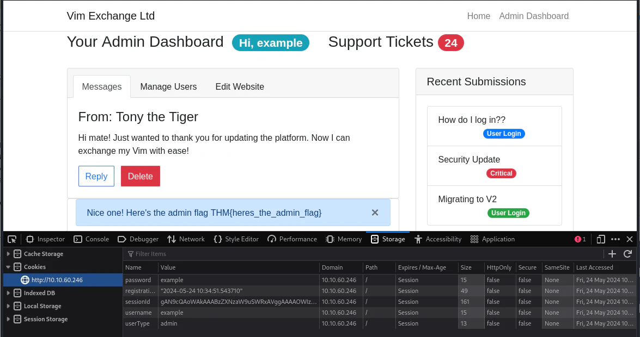Activate the element picker icon in DevTools

coord(12,239)
